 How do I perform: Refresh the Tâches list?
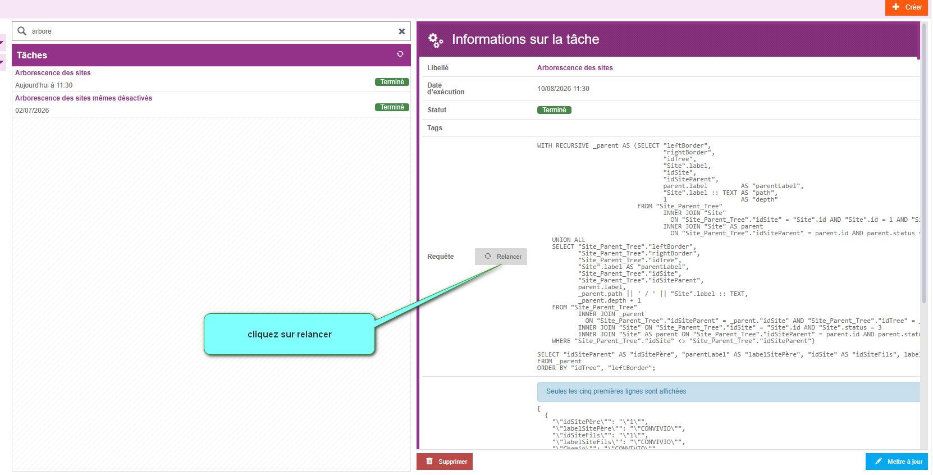pos(400,54)
